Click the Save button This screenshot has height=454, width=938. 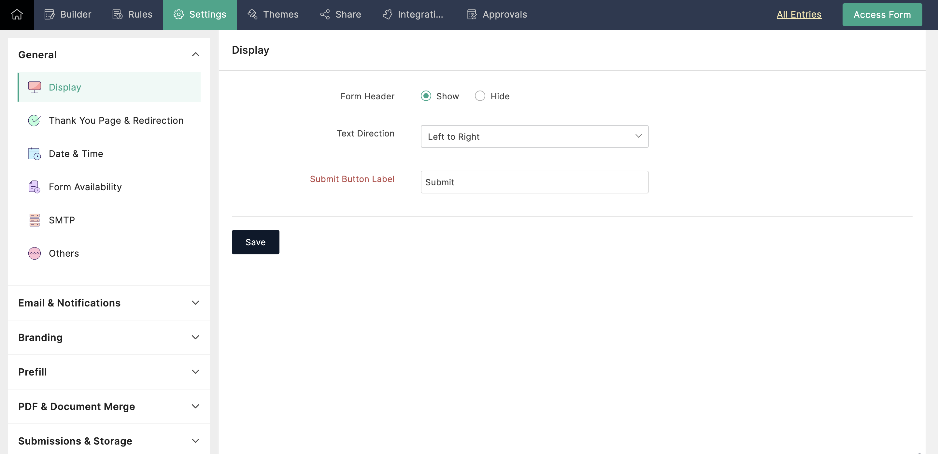(255, 242)
